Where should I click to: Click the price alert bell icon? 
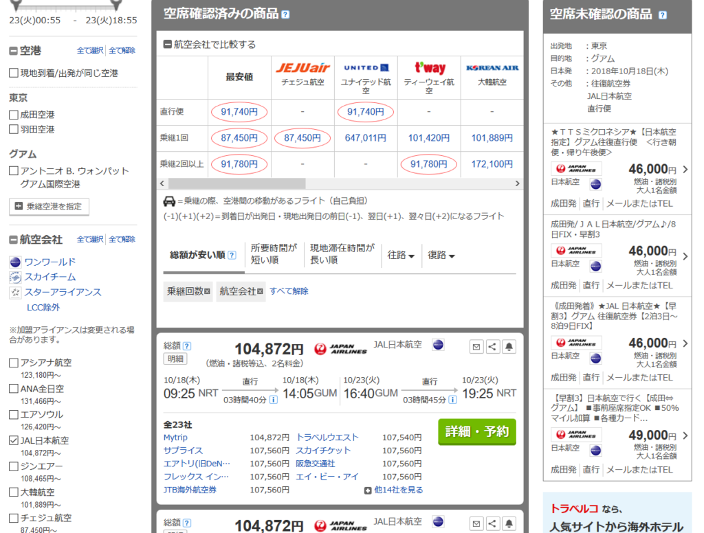(509, 346)
